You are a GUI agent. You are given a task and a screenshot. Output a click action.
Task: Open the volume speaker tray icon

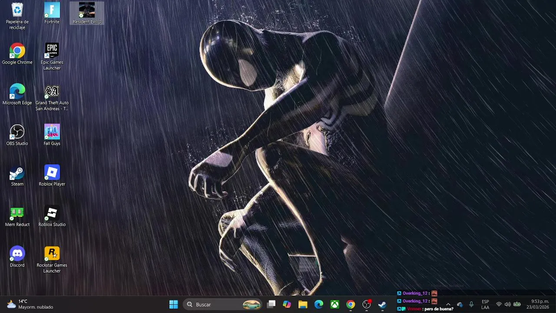(507, 304)
